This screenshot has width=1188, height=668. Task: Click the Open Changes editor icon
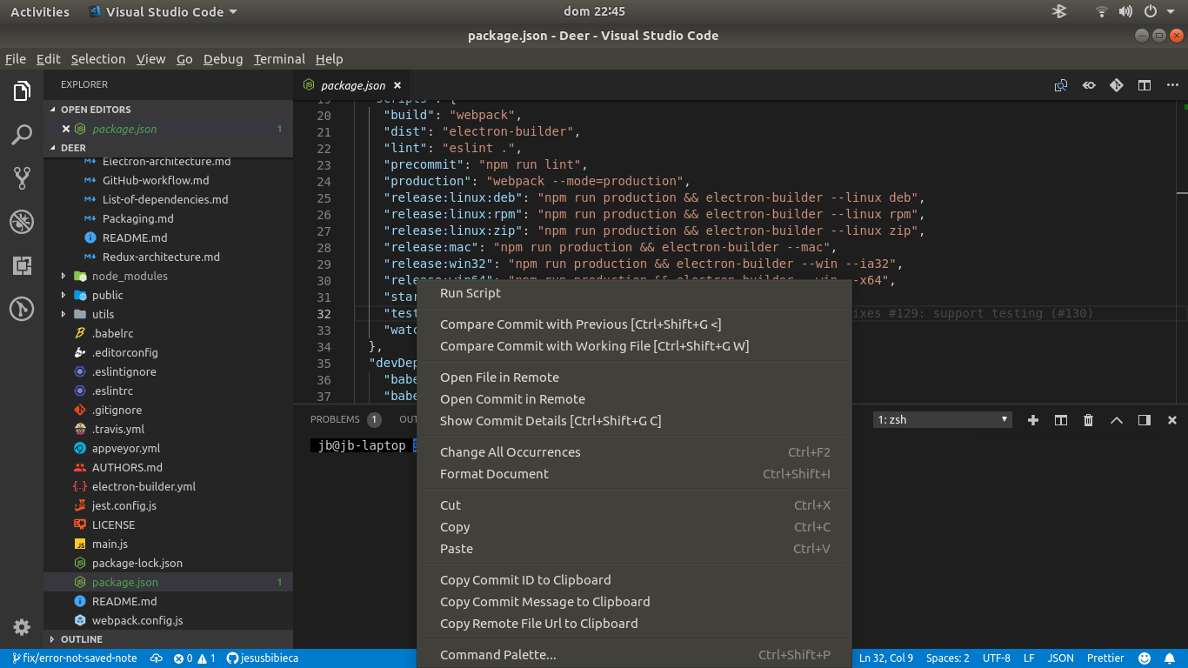[x=1061, y=85]
